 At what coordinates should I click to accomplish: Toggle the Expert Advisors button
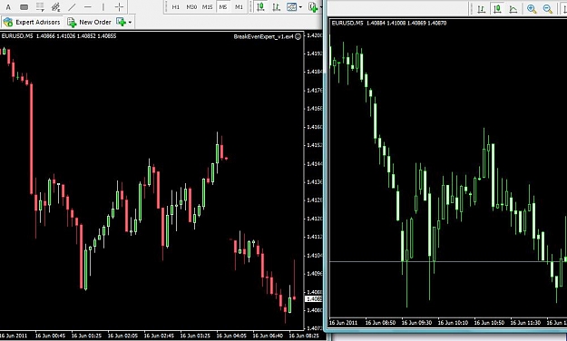click(x=32, y=22)
